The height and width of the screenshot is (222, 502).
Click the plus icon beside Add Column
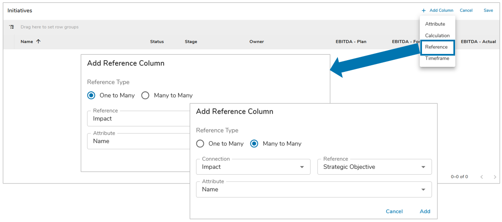tap(424, 10)
